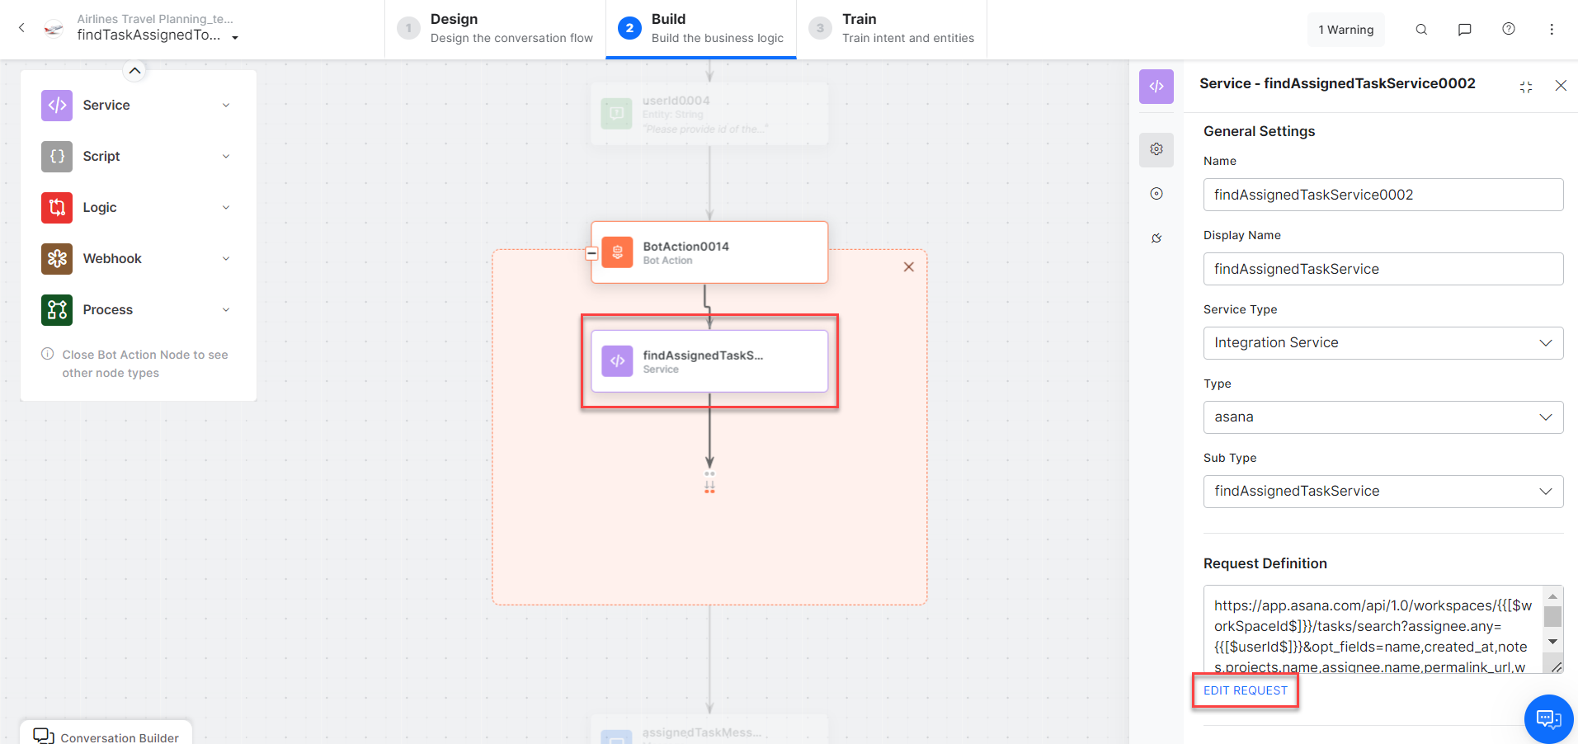Open the comments chat icon in header
The image size is (1578, 744).
(1465, 30)
